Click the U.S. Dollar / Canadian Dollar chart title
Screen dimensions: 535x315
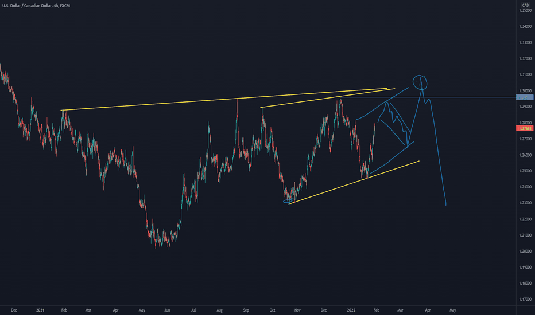point(36,6)
